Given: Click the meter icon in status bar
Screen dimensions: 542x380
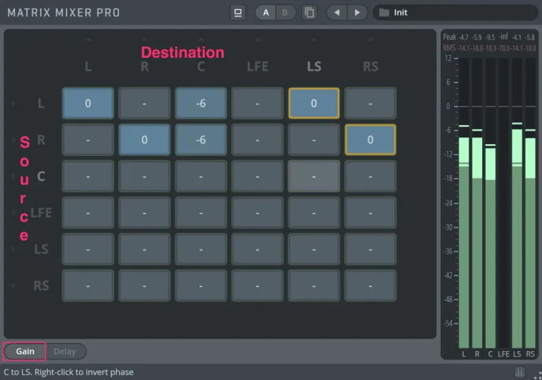Looking at the screenshot, I should (x=520, y=372).
